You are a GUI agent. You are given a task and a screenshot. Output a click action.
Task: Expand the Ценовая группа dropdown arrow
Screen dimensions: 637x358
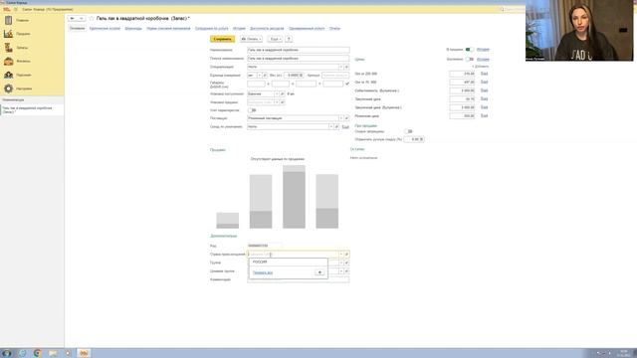(340, 271)
